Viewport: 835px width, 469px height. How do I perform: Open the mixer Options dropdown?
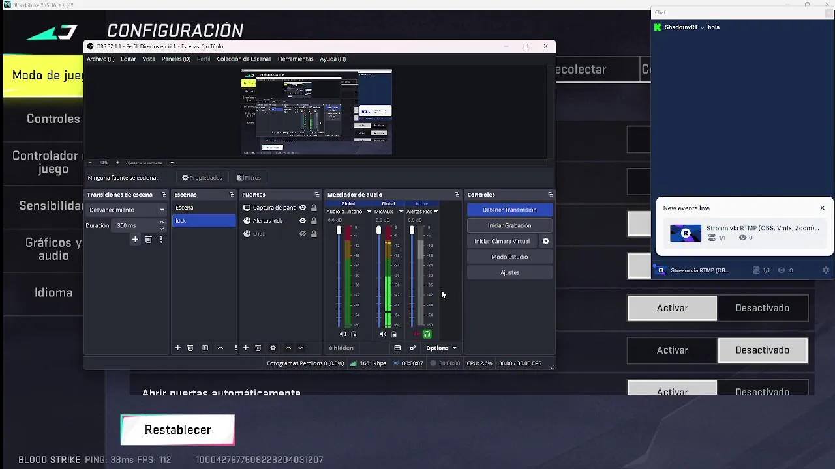pos(442,348)
